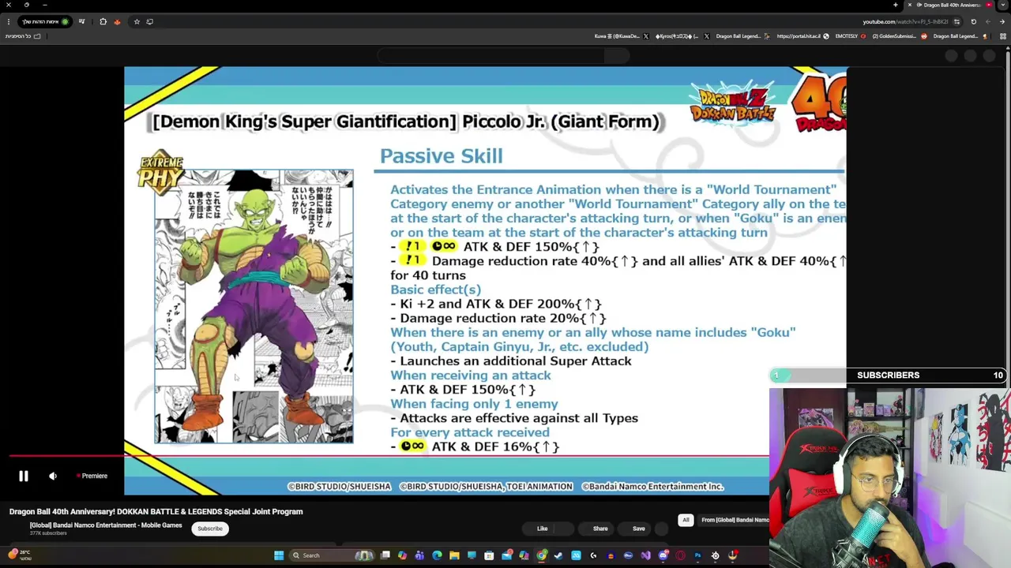Screen dimensions: 1011x568
Task: Open the GoldenSubmissi bookmark
Action: point(900,36)
